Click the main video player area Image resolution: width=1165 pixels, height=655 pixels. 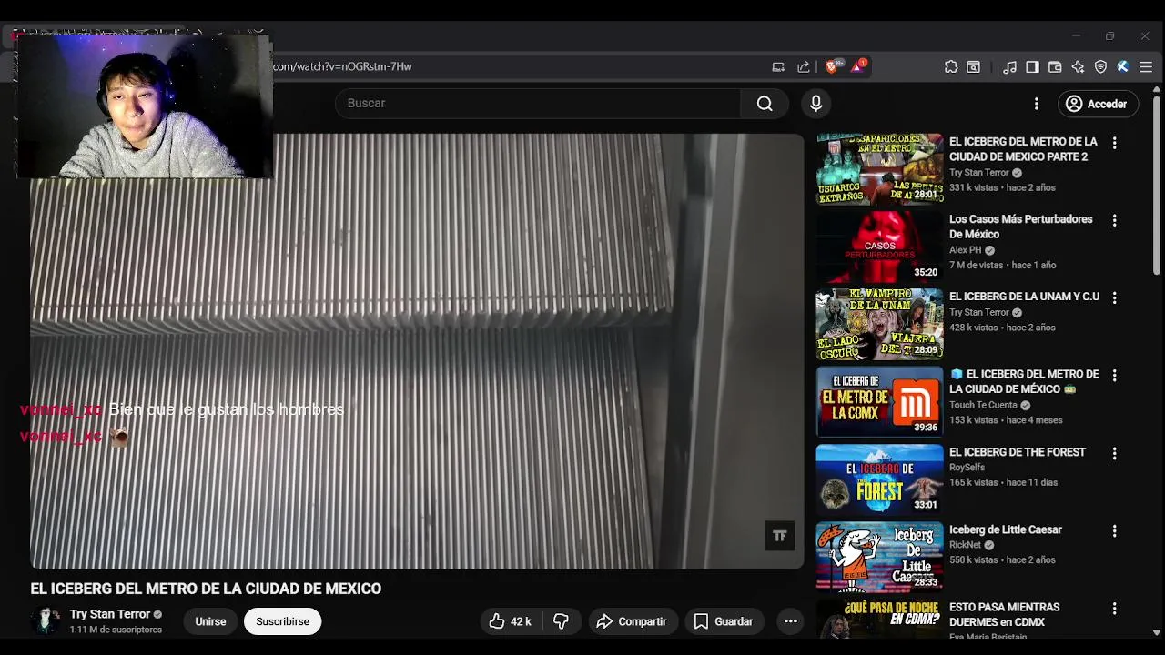(x=417, y=351)
